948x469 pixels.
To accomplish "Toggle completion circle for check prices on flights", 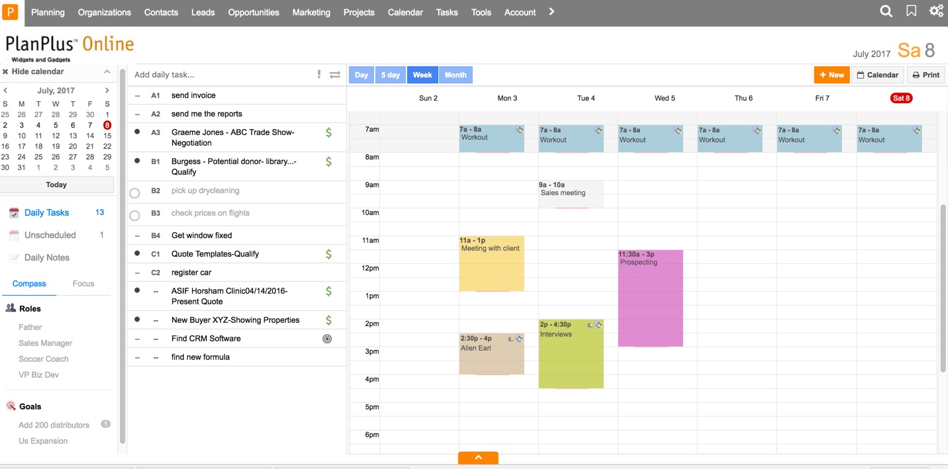I will tap(134, 216).
